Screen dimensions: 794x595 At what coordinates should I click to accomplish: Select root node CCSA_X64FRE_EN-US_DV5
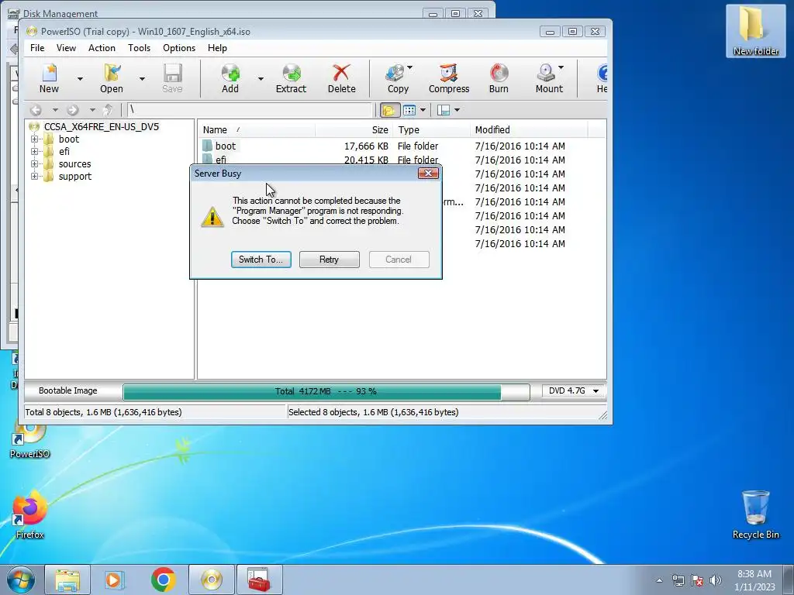102,127
